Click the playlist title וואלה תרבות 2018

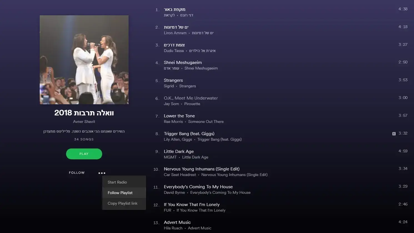tap(84, 113)
